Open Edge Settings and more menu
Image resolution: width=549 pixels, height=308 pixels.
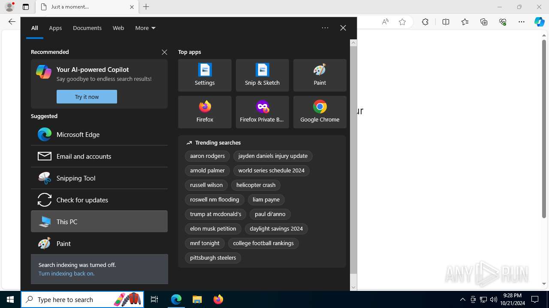pos(522,22)
